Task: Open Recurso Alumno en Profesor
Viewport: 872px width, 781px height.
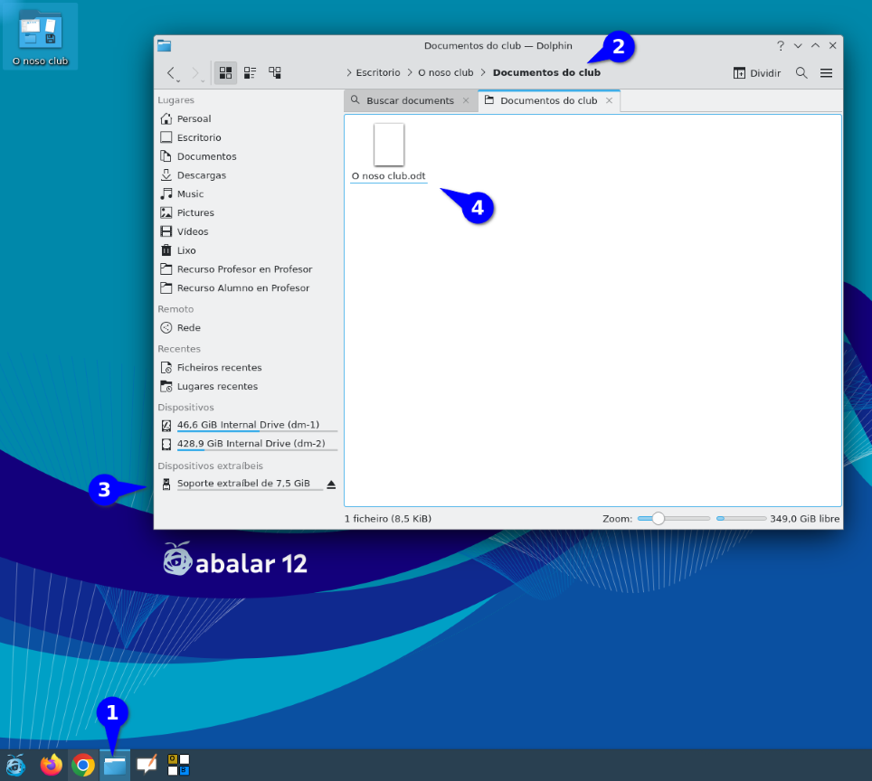Action: 248,288
